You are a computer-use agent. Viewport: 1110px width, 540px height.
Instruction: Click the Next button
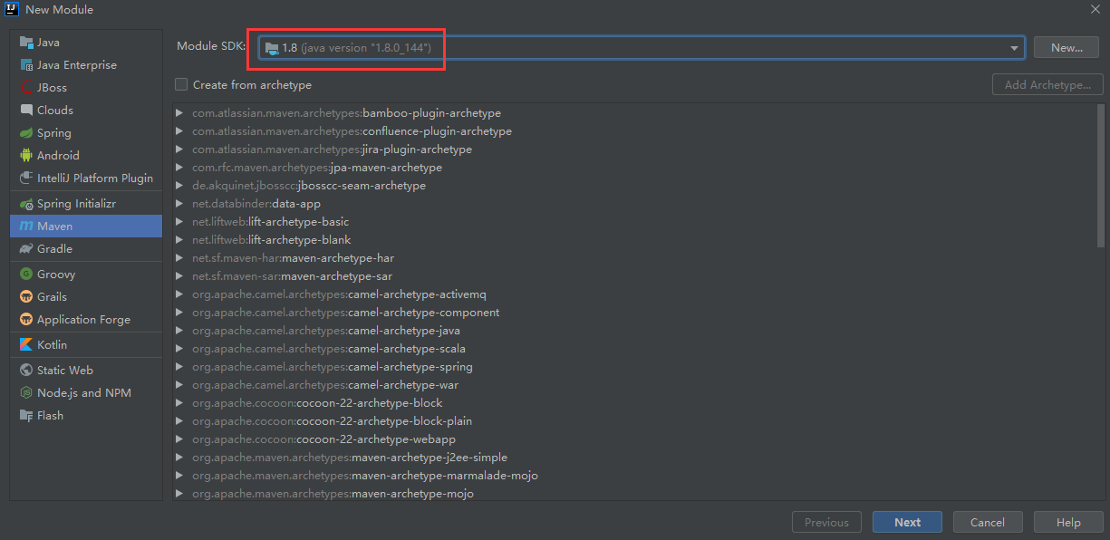[x=907, y=522]
